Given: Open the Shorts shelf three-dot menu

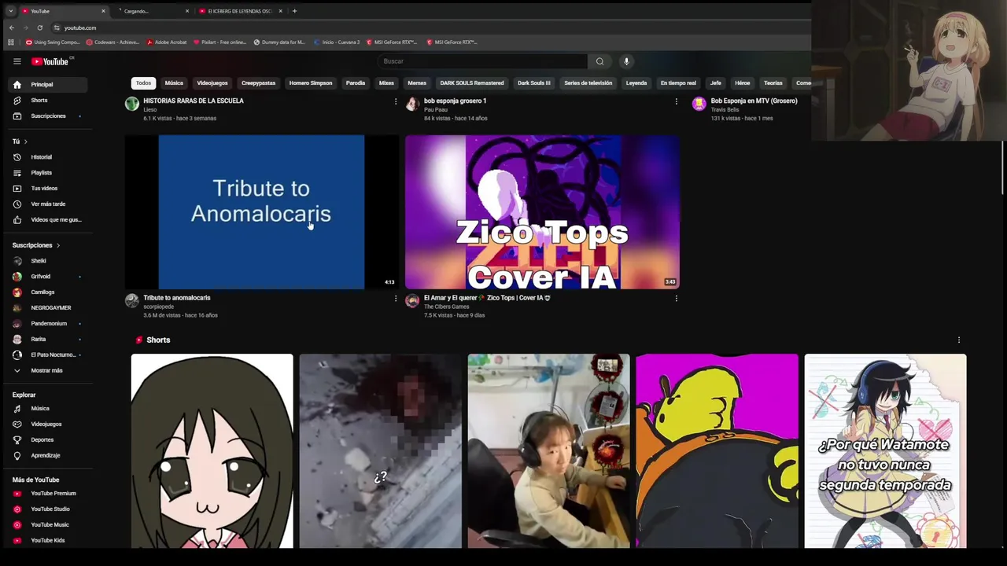Looking at the screenshot, I should point(958,340).
